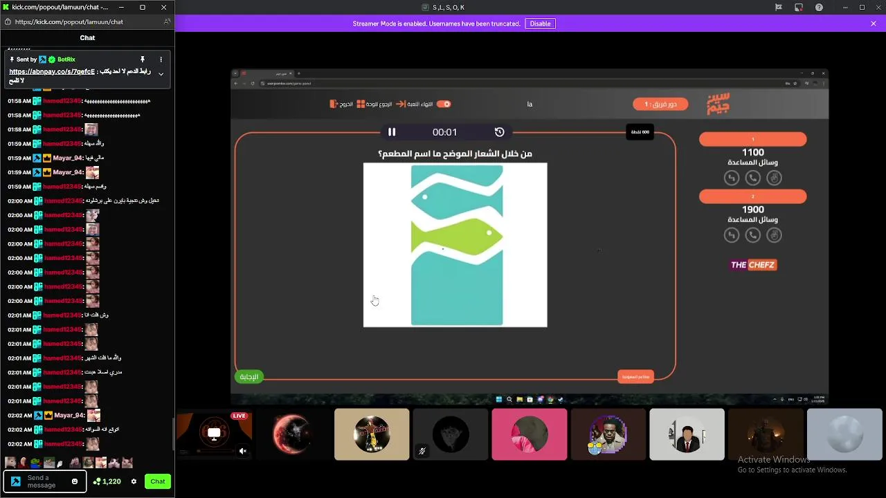Toggle the orange switch in the game header
Image resolution: width=886 pixels, height=498 pixels.
pyautogui.click(x=444, y=104)
